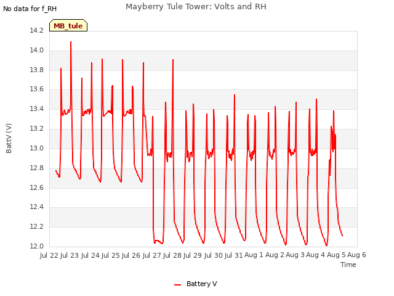394x296 pixels.
Task: Click the 12.4 y-axis value
Action: [x=37, y=207]
